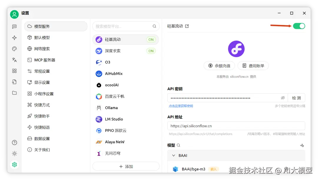Viewport: 318px width, 180px height.
Task: Open the chat assistant sidebar icon
Action: [14, 27]
